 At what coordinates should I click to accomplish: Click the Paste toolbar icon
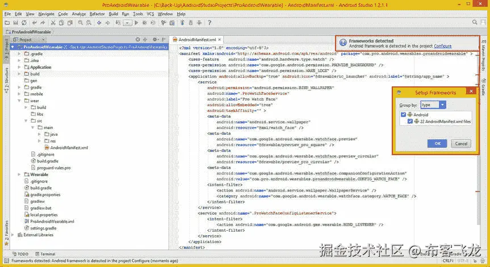point(70,23)
